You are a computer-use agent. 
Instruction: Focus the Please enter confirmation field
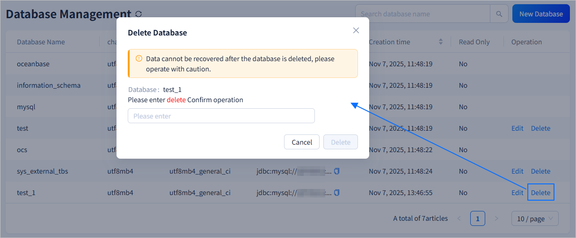221,116
